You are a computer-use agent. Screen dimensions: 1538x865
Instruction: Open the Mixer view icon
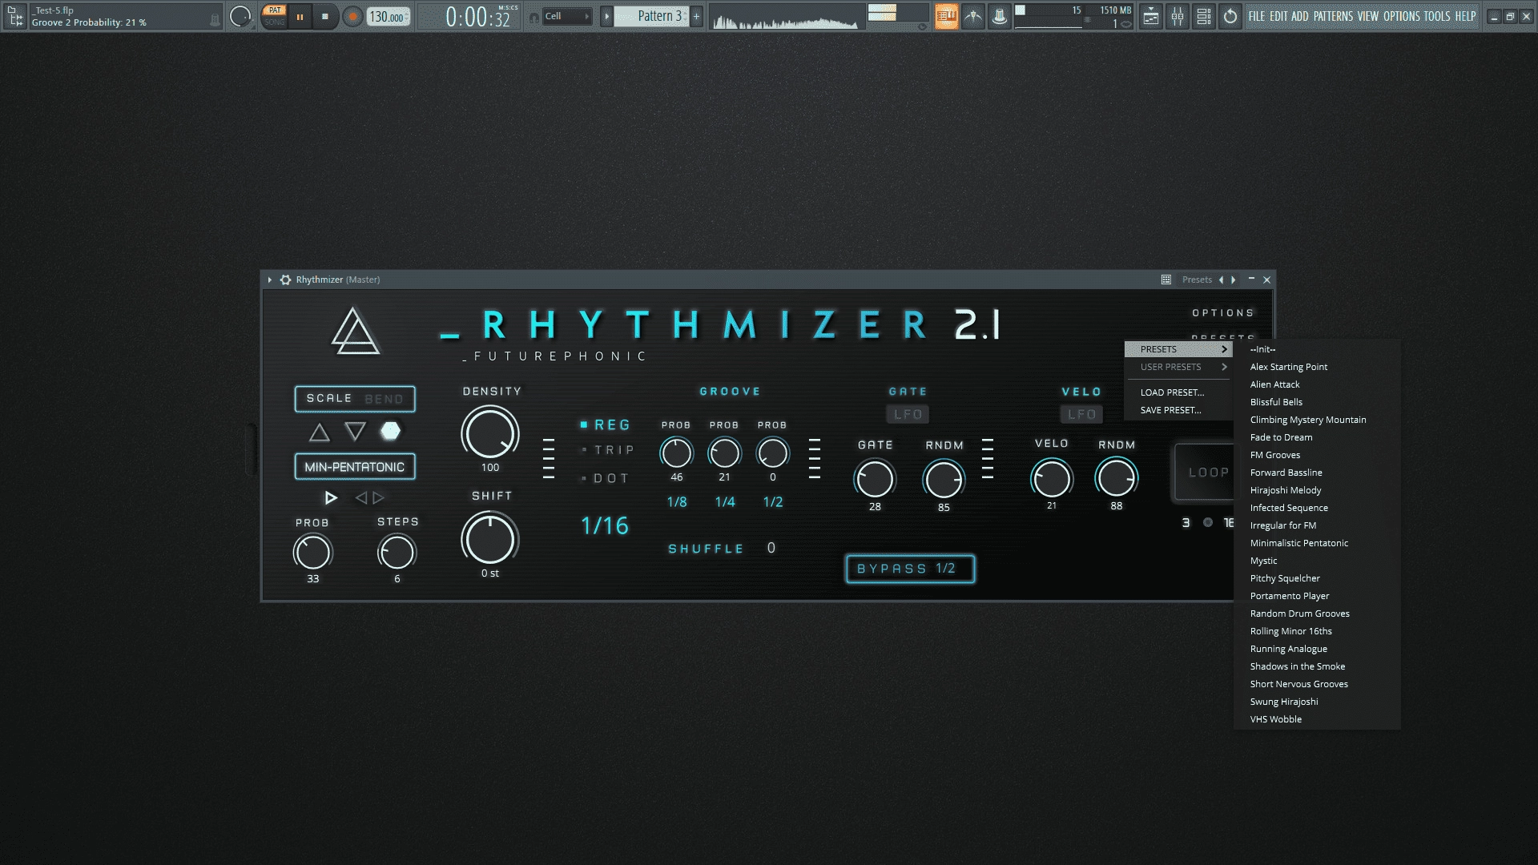pyautogui.click(x=1178, y=16)
